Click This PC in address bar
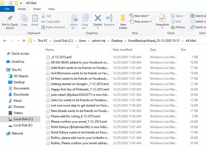Image resolution: width=206 pixels, height=147 pixels. [x=42, y=41]
